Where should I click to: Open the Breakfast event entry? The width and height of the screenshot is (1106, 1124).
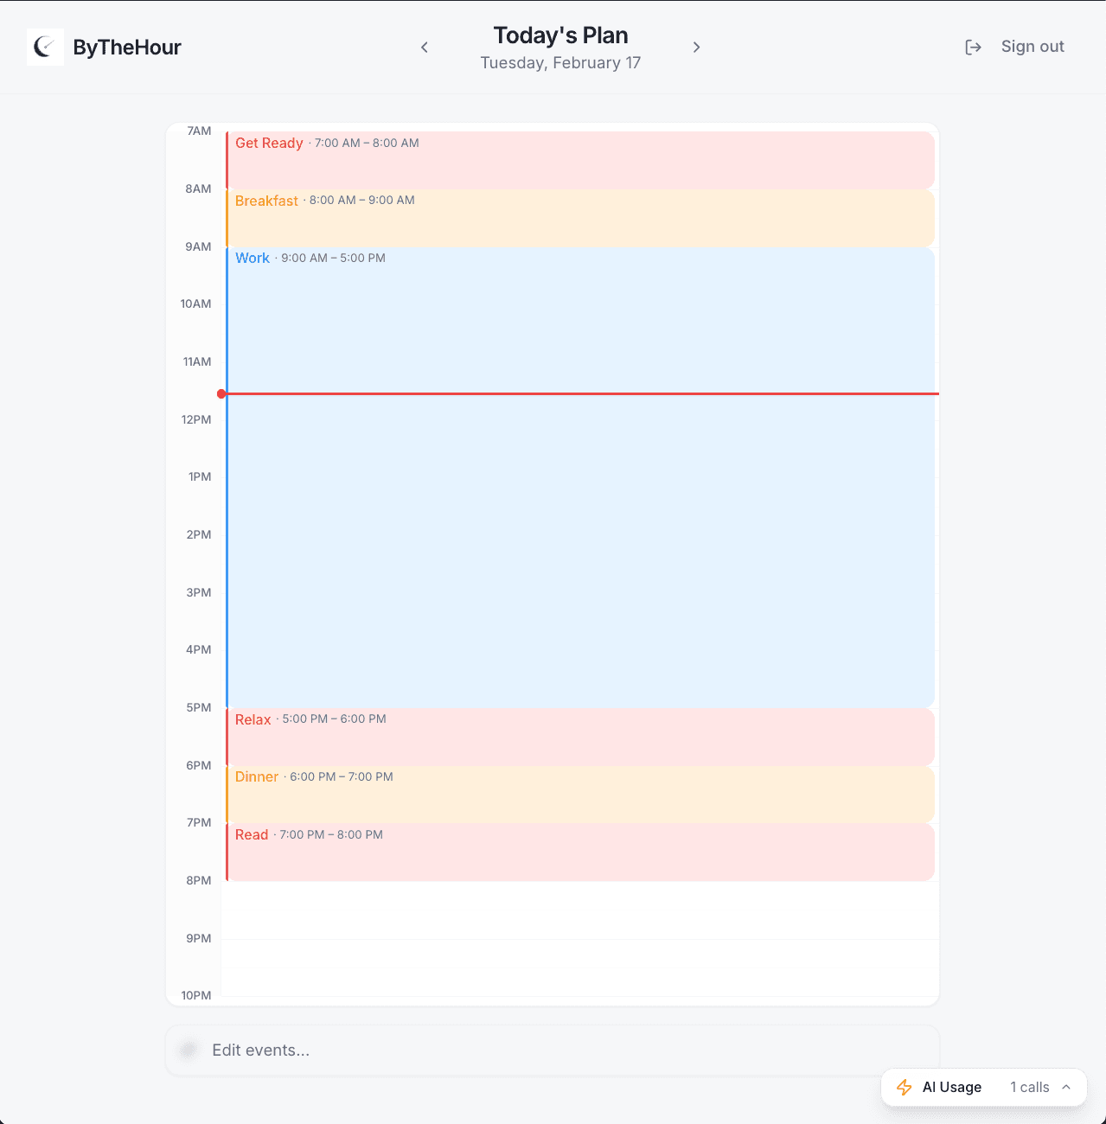click(x=579, y=217)
